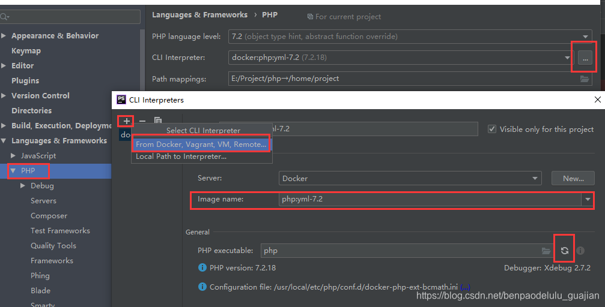Open Plugins settings
The width and height of the screenshot is (605, 307).
point(25,80)
